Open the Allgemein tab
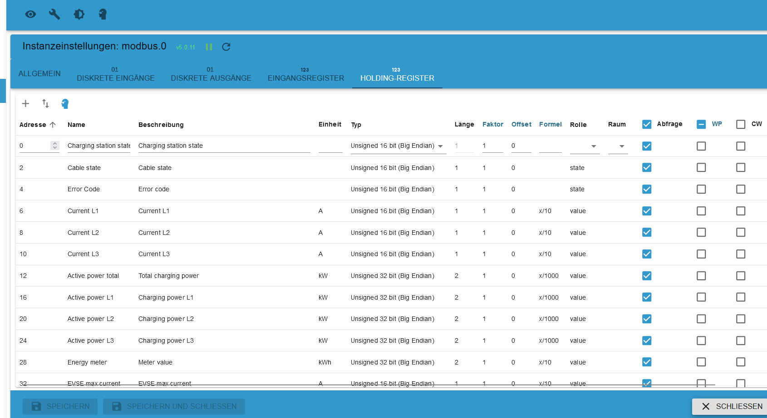Screen dimensions: 767x418 [39, 74]
